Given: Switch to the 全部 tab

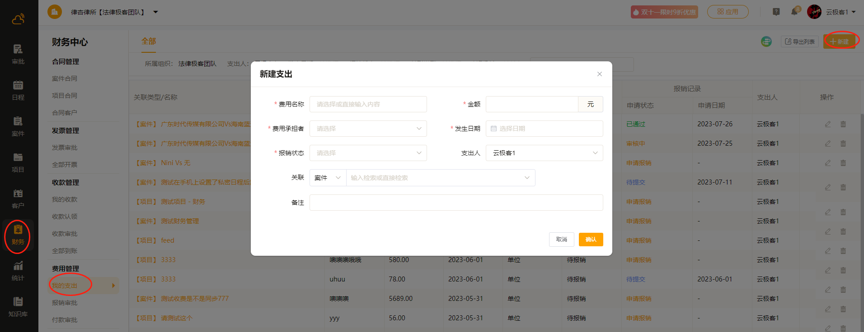Looking at the screenshot, I should coord(149,41).
